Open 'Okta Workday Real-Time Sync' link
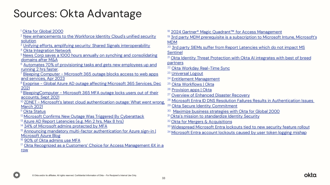The width and height of the screenshot is (330, 185). point(201,68)
